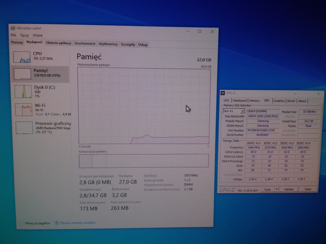The width and height of the screenshot is (326, 244).
Task: Open the Otwórz monitor zasobów link
Action: point(78,223)
